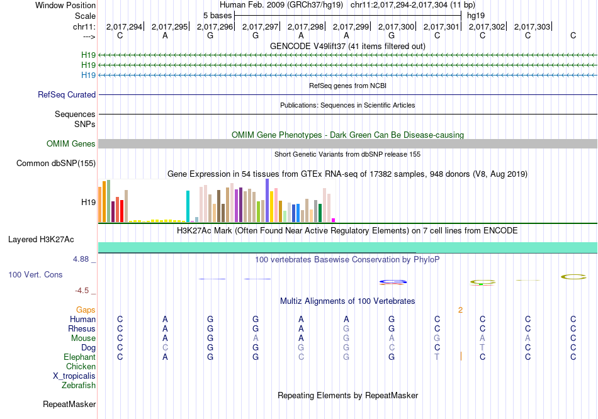This screenshot has width=598, height=419.
Task: Click the OMIM Genes label
Action: coord(71,143)
